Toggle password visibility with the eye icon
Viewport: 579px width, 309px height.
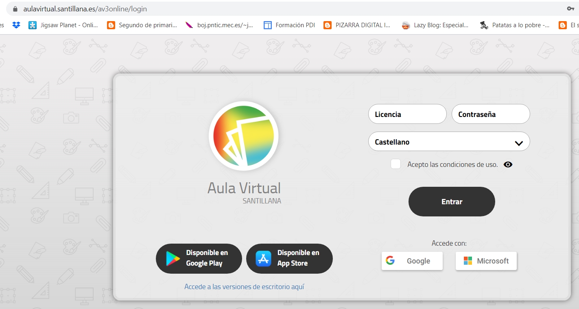(508, 164)
